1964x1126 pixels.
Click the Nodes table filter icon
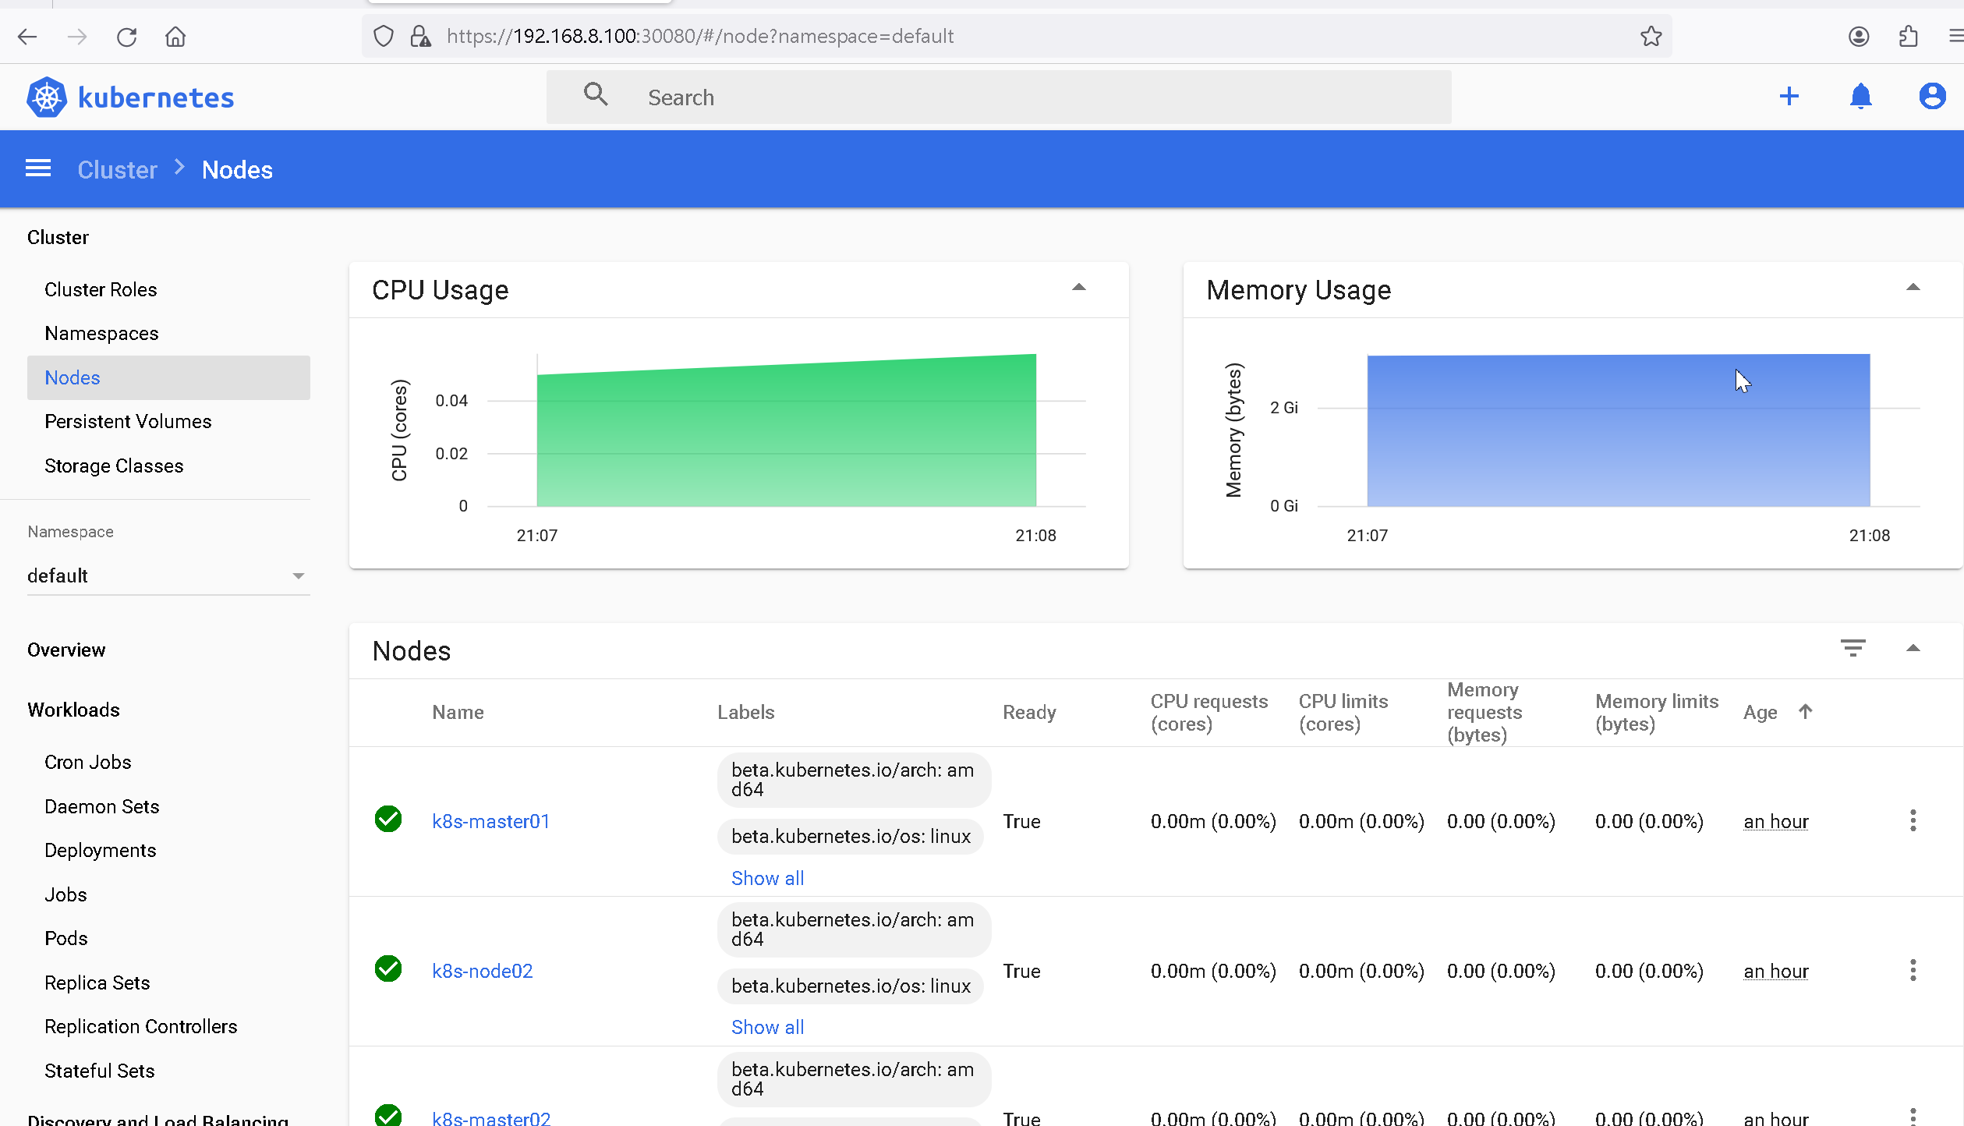1853,648
